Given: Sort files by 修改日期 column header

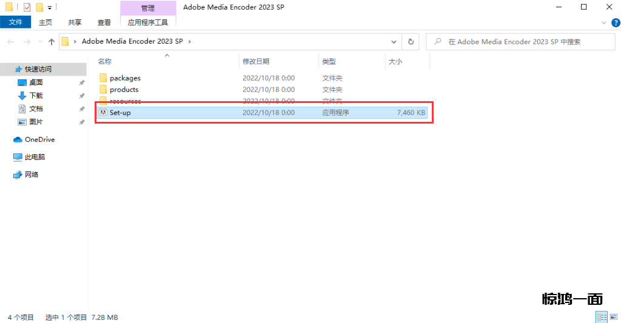Looking at the screenshot, I should 256,61.
